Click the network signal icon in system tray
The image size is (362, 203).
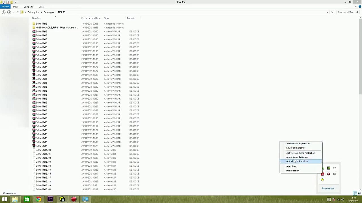coord(338,200)
